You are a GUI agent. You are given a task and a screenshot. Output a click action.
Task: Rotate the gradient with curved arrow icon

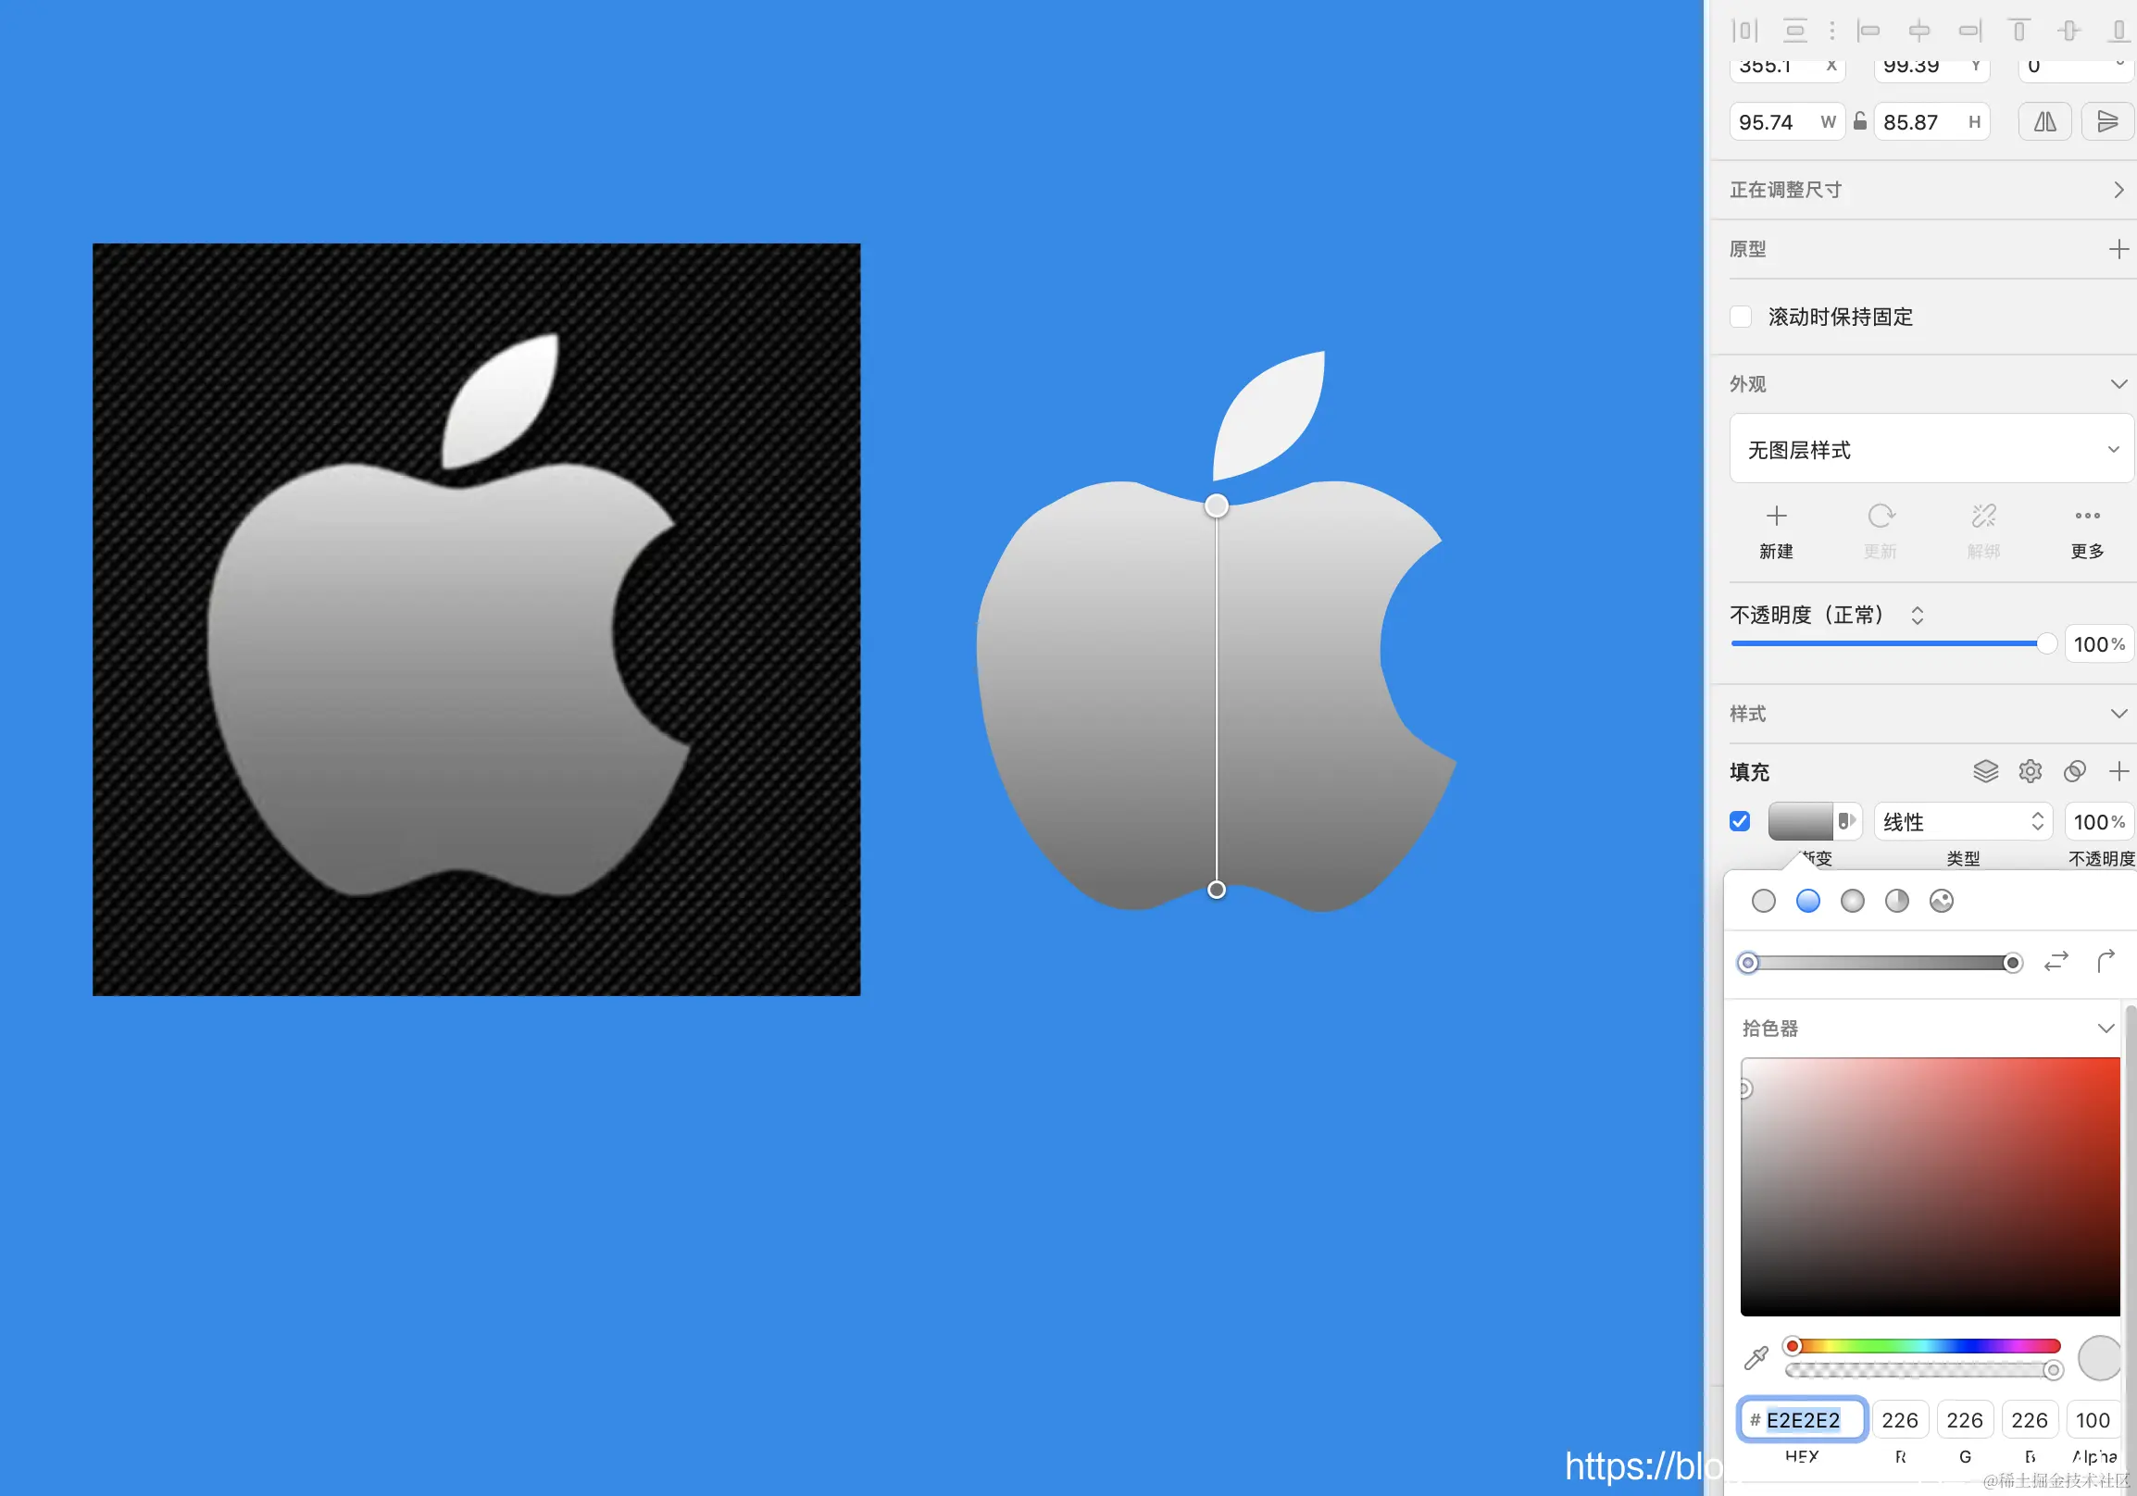(2106, 961)
